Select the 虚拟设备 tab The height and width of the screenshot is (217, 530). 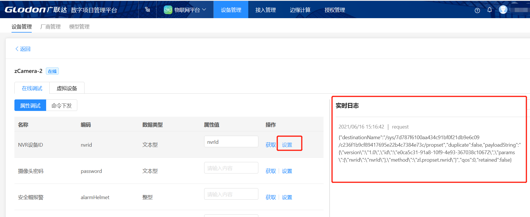point(67,88)
